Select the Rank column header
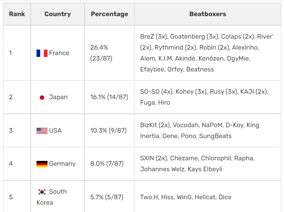Image resolution: width=284 pixels, height=212 pixels. 17,14
